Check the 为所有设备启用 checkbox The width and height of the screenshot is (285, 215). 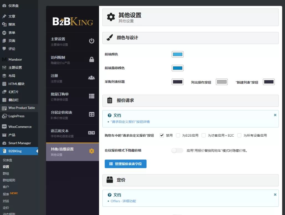click(x=239, y=135)
